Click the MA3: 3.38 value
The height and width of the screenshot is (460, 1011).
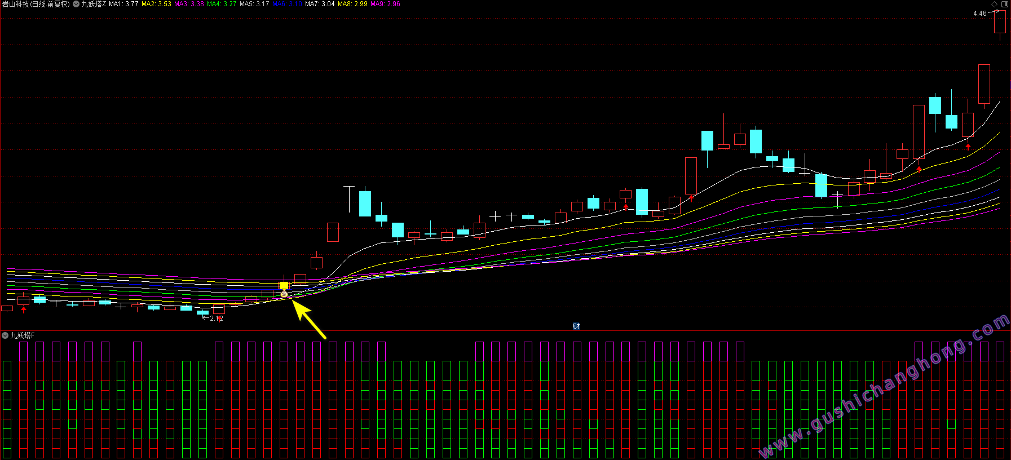[x=189, y=4]
